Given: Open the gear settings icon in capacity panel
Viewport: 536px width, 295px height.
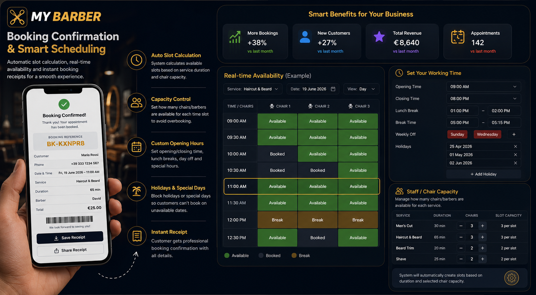Looking at the screenshot, I should [x=512, y=278].
